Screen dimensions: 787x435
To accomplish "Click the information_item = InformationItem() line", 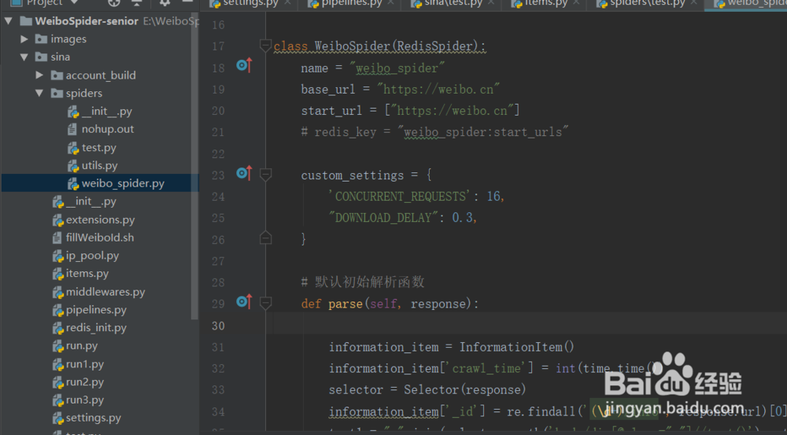I will coord(451,347).
